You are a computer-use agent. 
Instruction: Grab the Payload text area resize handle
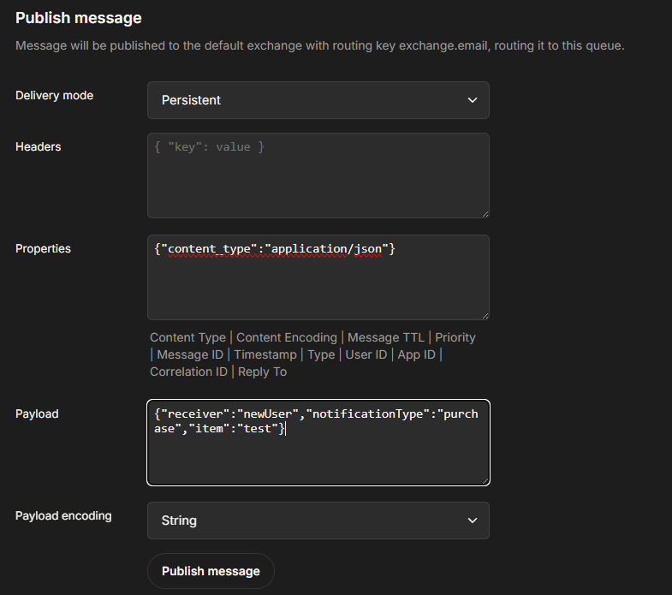(485, 480)
